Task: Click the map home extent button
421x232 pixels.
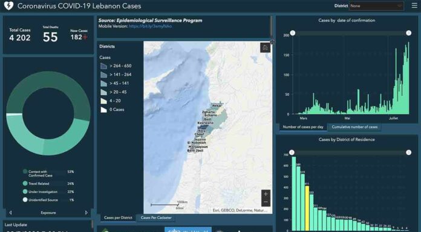Action: click(265, 48)
